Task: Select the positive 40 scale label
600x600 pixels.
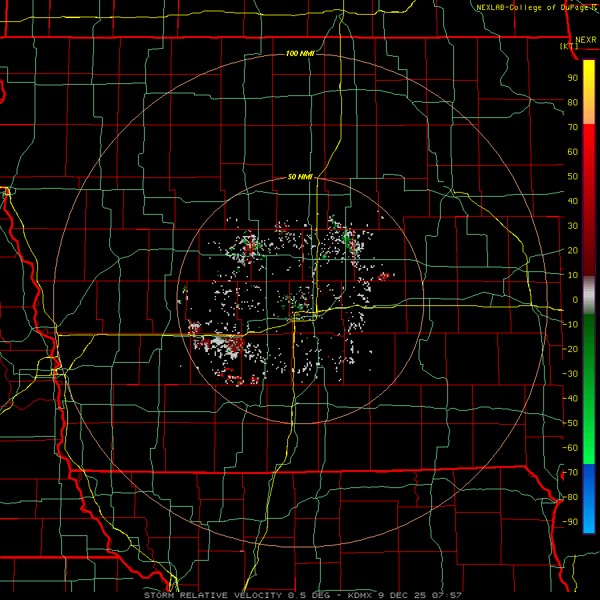Action: pyautogui.click(x=573, y=201)
